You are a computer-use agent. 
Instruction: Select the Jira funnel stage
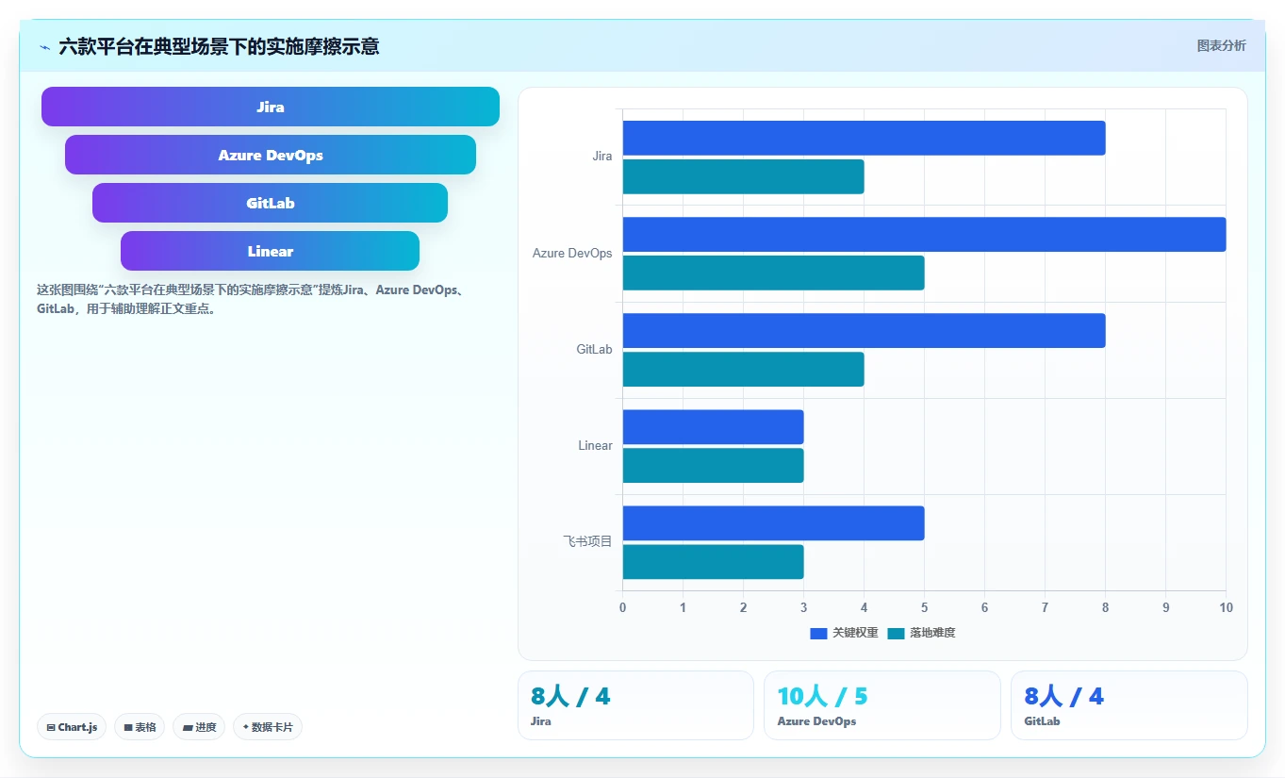pyautogui.click(x=271, y=107)
